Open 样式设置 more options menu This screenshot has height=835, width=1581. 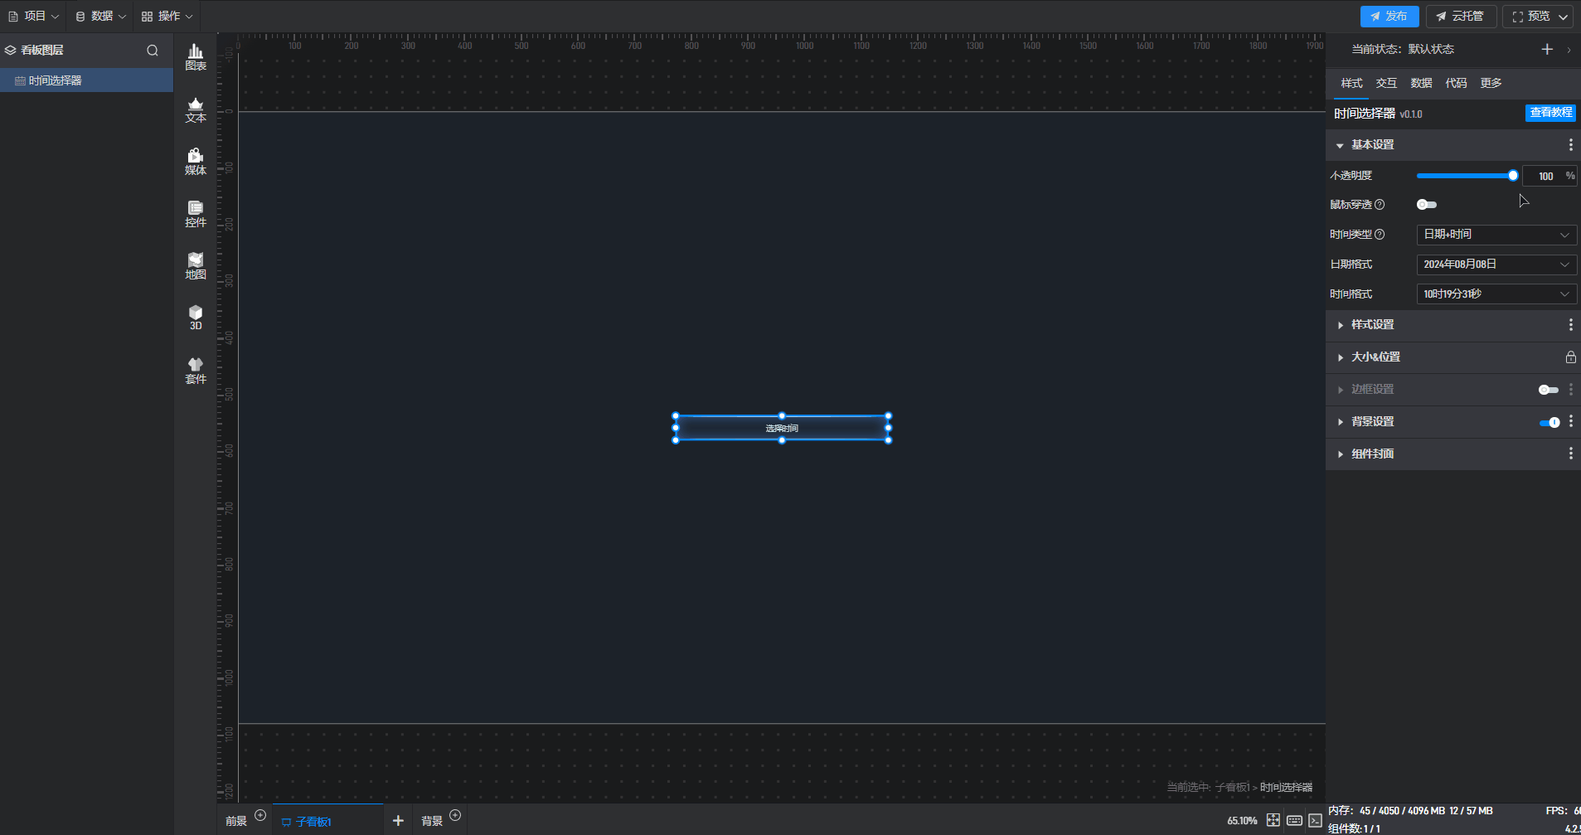pos(1570,325)
